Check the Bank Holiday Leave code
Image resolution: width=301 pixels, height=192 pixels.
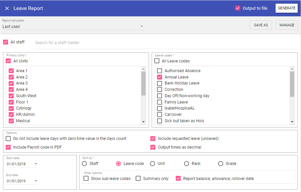click(x=160, y=83)
